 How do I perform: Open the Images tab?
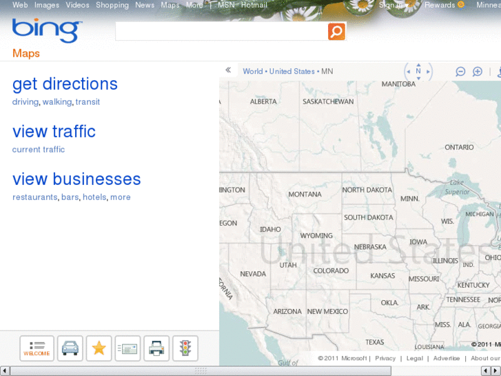coord(47,5)
